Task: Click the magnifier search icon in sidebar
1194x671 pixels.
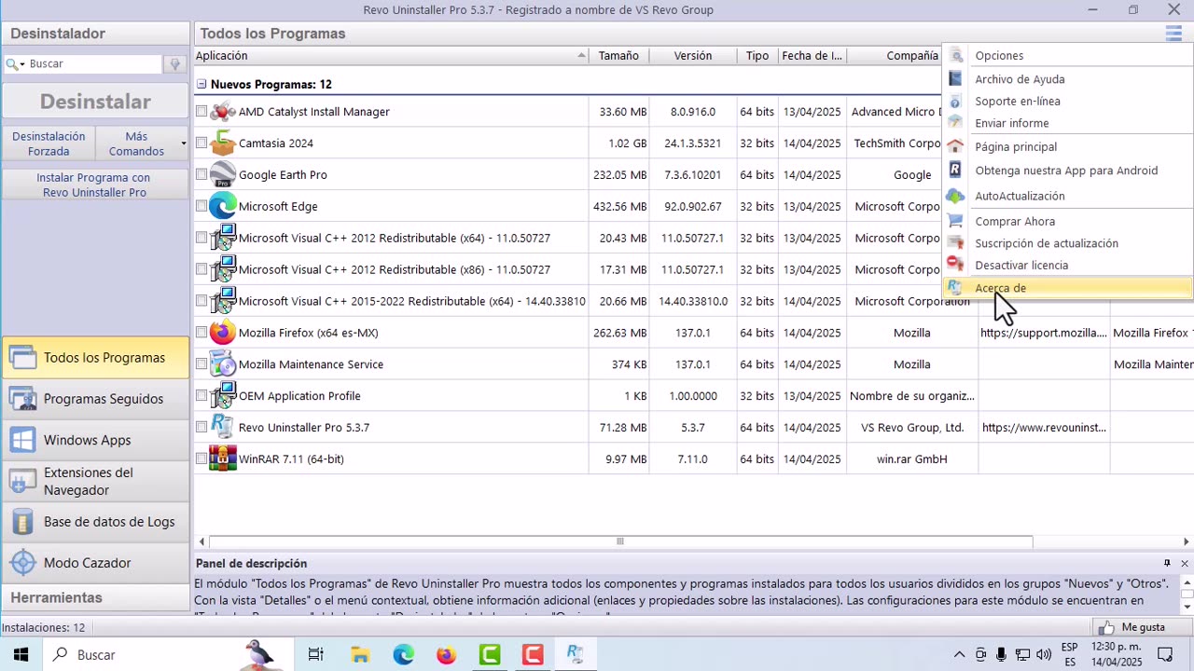Action: pos(11,64)
